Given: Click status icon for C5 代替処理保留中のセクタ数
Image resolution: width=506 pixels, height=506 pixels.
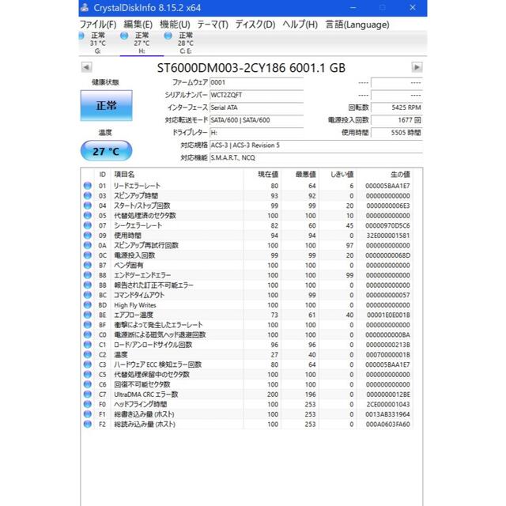Looking at the screenshot, I should tap(88, 374).
